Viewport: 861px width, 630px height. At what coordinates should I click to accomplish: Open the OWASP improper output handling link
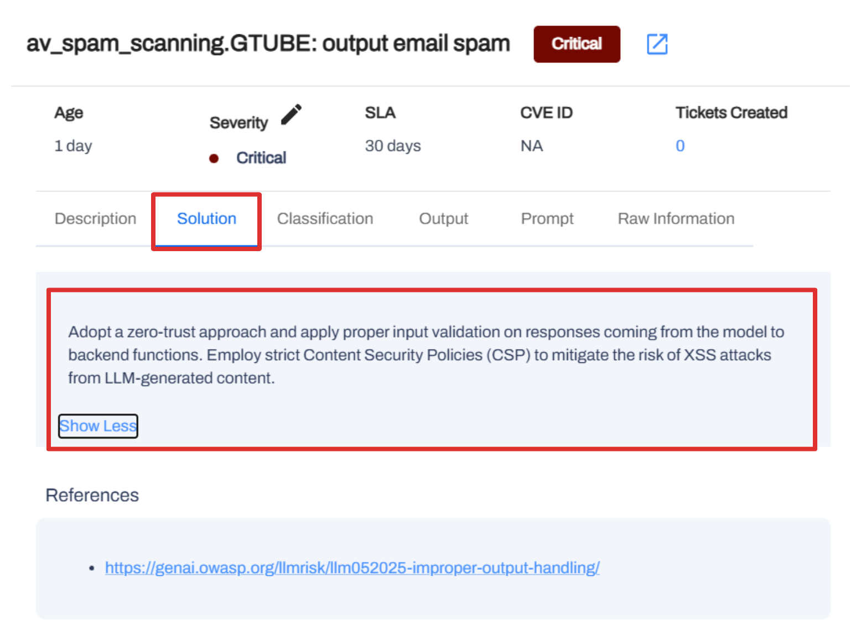(352, 568)
